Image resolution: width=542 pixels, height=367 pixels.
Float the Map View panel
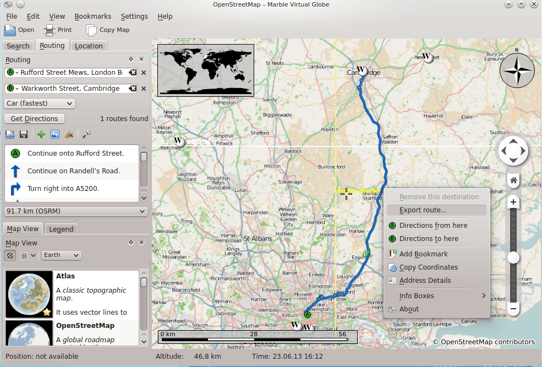tap(131, 243)
